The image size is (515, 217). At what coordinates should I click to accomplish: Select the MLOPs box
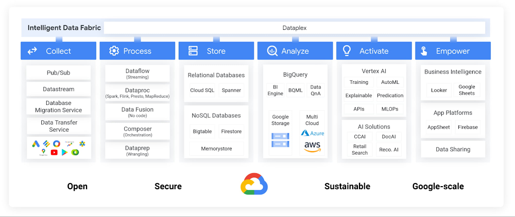(390, 109)
